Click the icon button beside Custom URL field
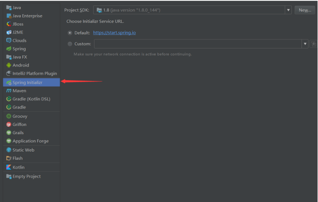Screen dimensions: 318x202 pos(313,44)
